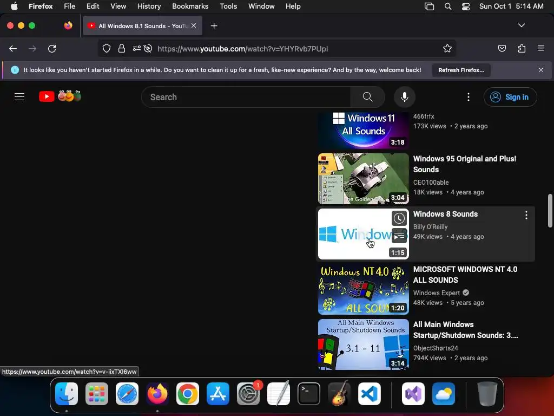This screenshot has height=416, width=554.
Task: Reload the page using the refresh icon
Action: [52, 48]
